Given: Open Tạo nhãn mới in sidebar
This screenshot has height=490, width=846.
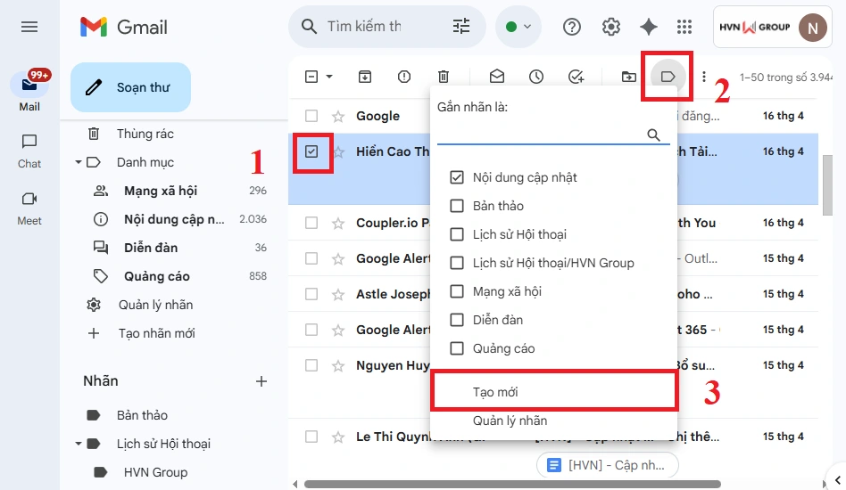Looking at the screenshot, I should (x=155, y=333).
